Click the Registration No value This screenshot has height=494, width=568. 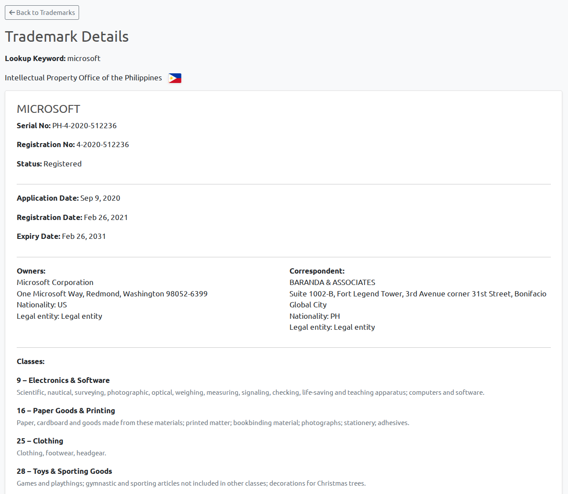coord(102,144)
